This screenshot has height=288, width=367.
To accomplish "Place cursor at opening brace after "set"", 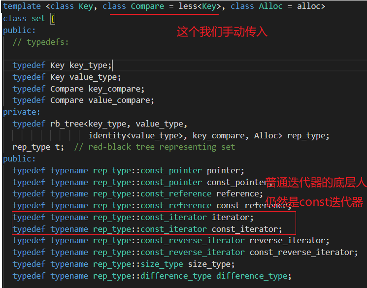I will click(x=53, y=19).
